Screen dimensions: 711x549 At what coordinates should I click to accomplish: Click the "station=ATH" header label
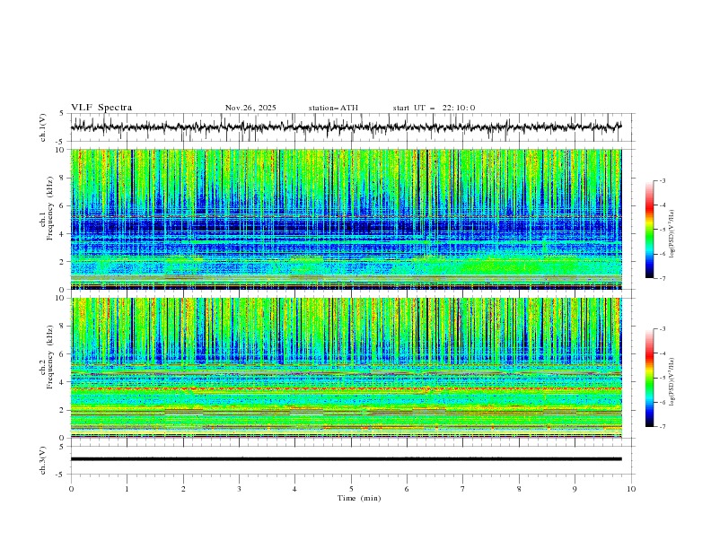pyautogui.click(x=333, y=108)
